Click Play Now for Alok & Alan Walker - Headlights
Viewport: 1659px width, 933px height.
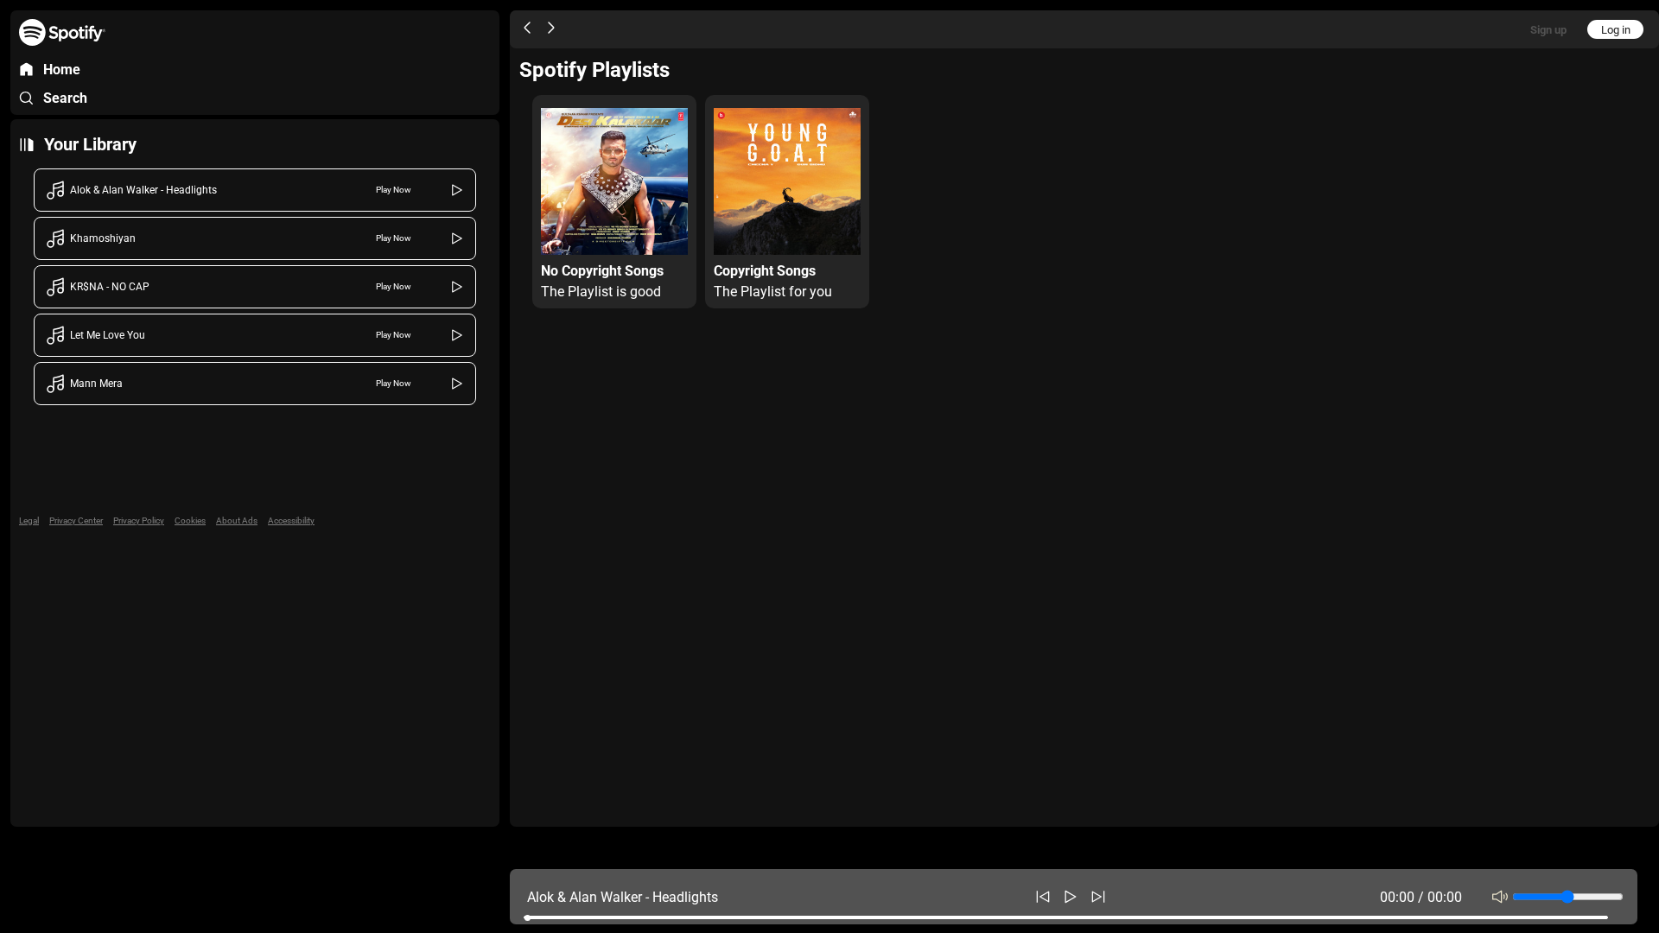(x=393, y=190)
